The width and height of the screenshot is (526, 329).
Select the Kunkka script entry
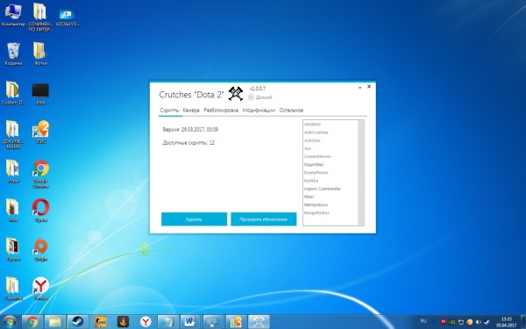coord(311,181)
